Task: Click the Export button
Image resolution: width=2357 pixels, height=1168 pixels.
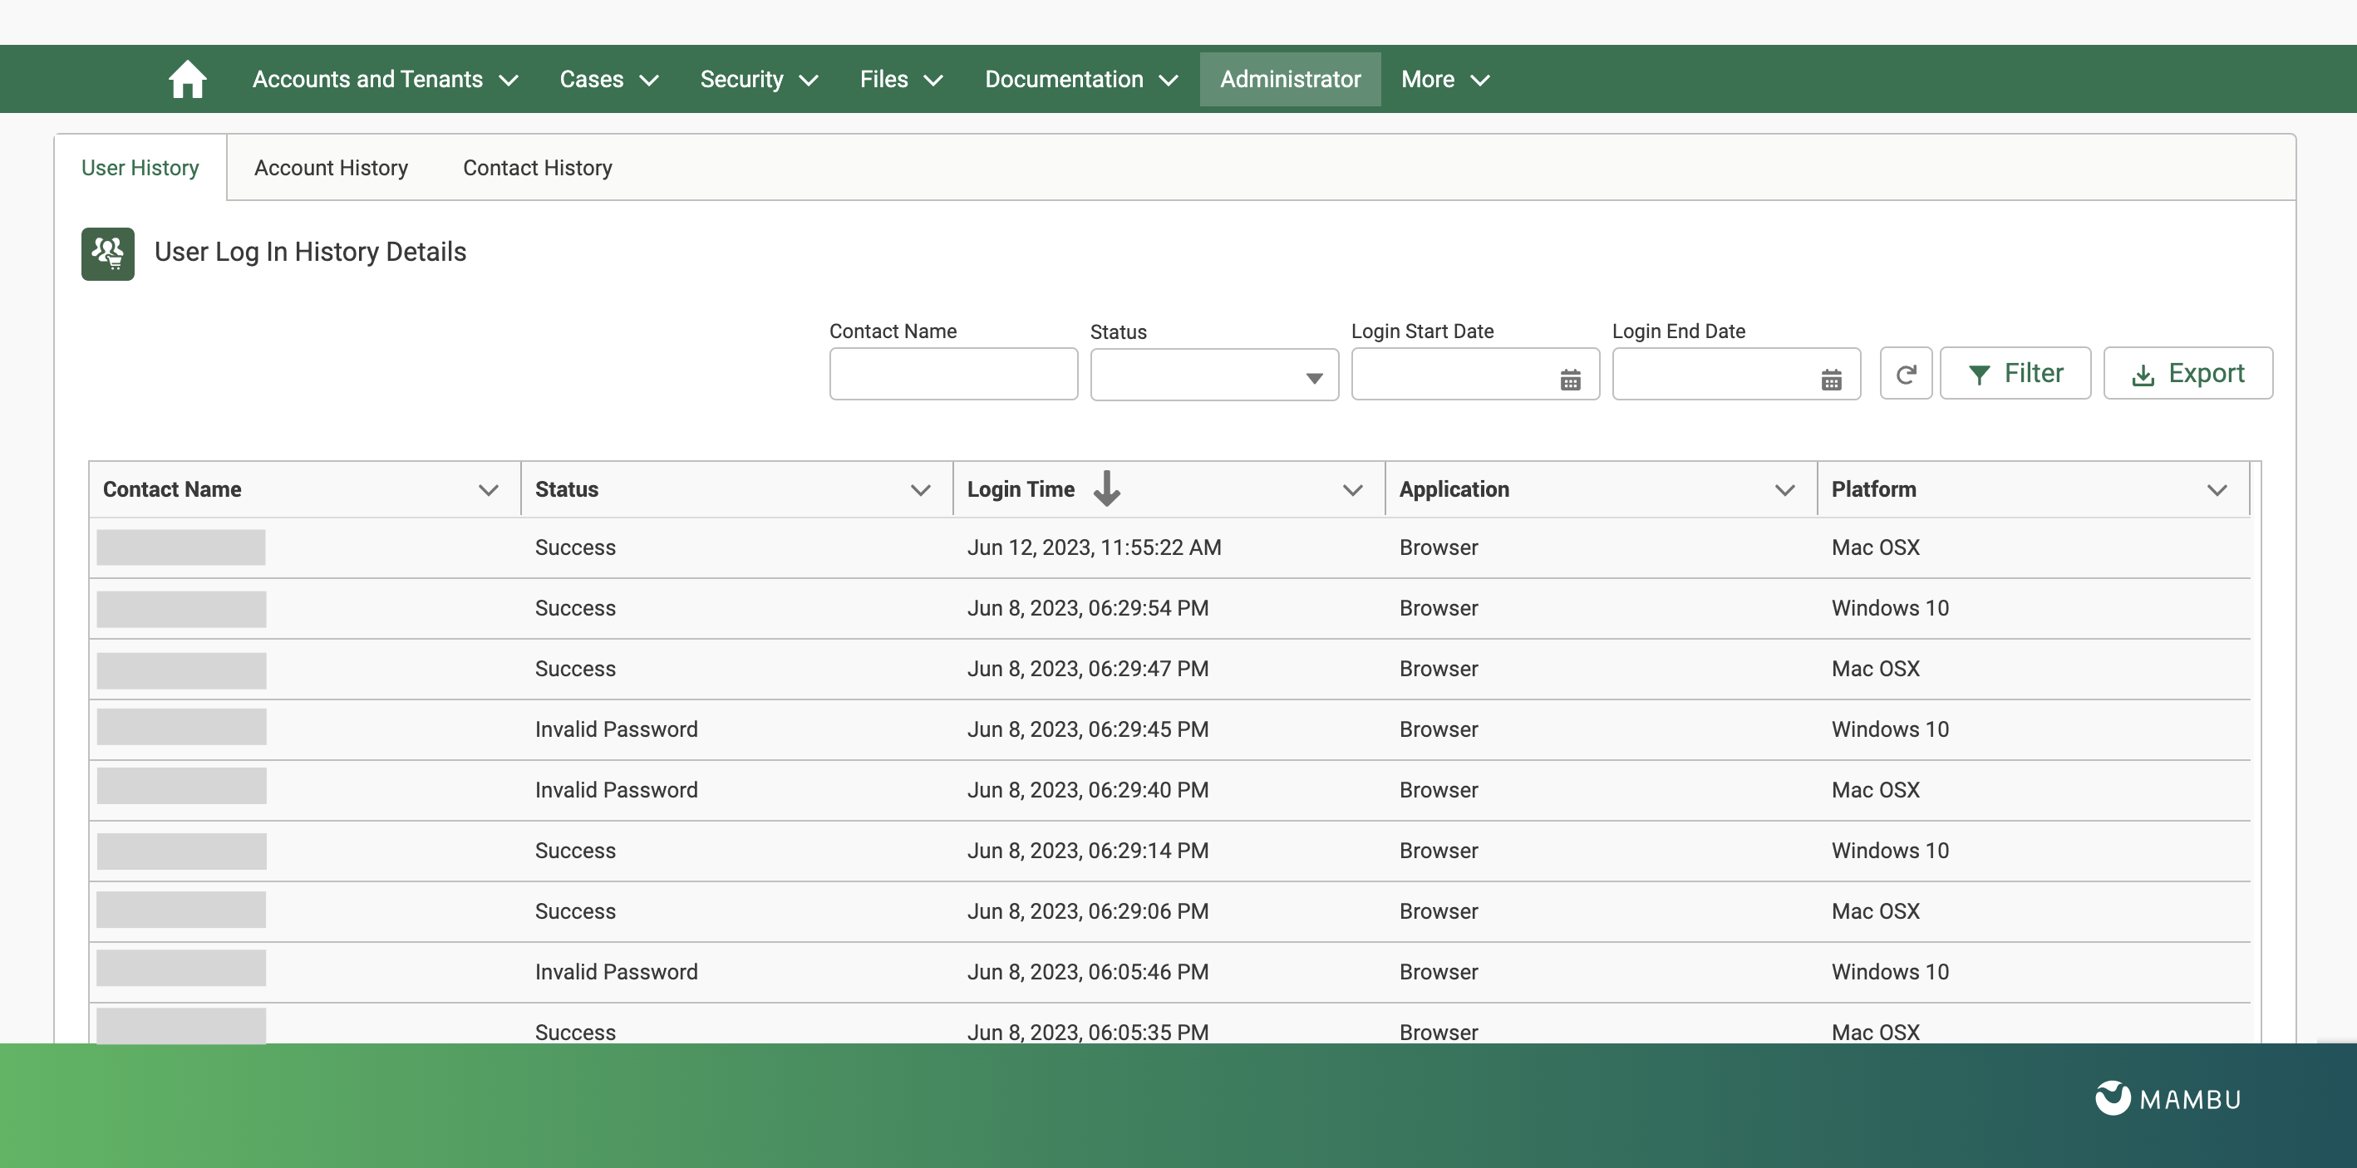Action: pos(2188,373)
